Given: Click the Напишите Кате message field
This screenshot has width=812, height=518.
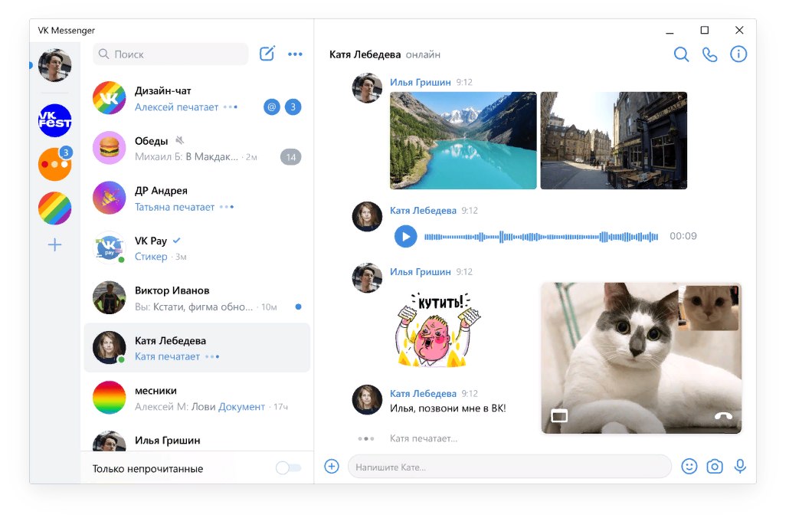Looking at the screenshot, I should click(x=509, y=467).
